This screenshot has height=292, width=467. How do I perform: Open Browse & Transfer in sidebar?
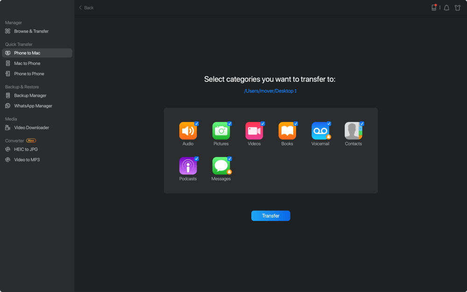(31, 31)
